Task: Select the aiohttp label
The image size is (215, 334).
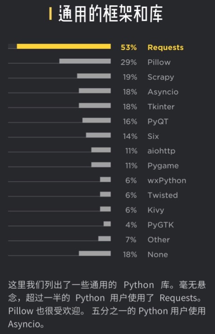Action: click(161, 151)
